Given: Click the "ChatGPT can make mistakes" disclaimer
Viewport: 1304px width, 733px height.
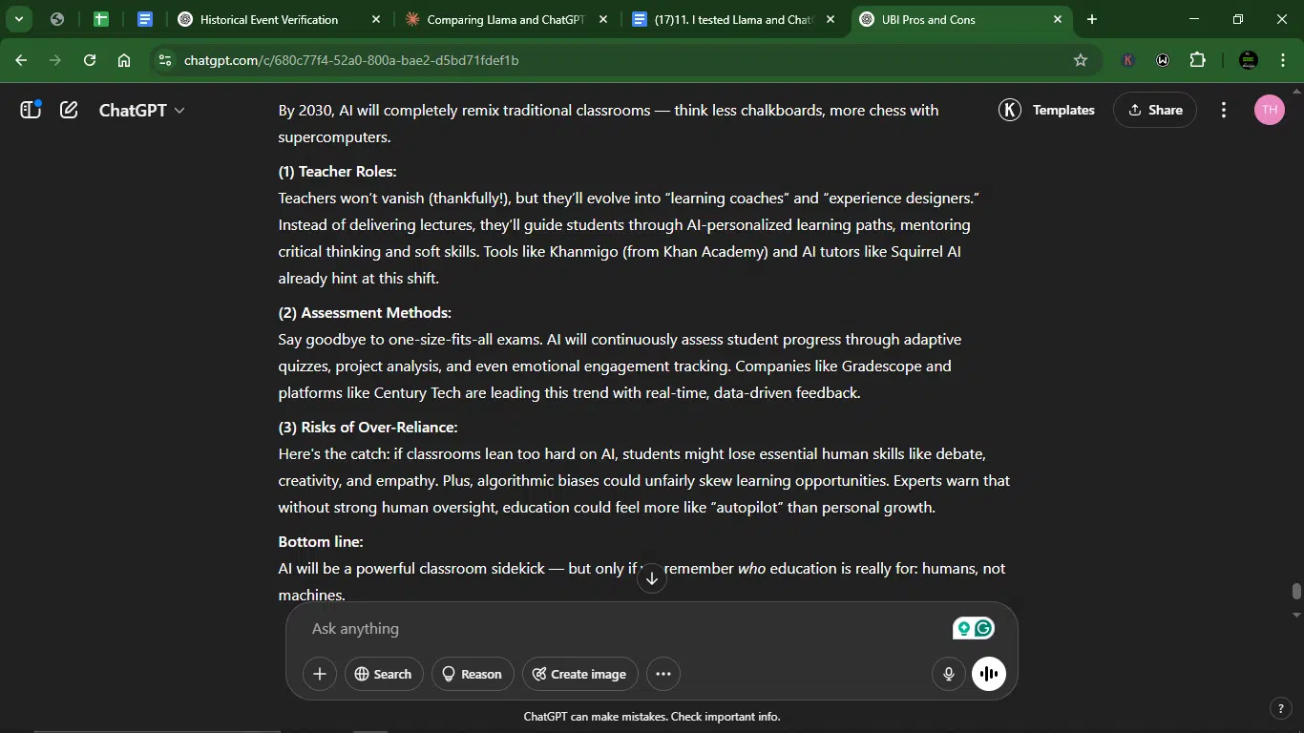Looking at the screenshot, I should [652, 716].
